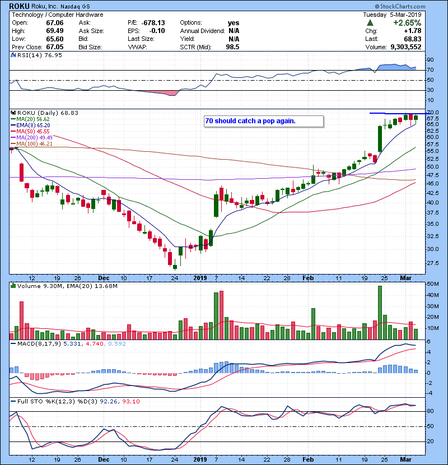Click the 2019 label on the price date axis

tap(200, 277)
